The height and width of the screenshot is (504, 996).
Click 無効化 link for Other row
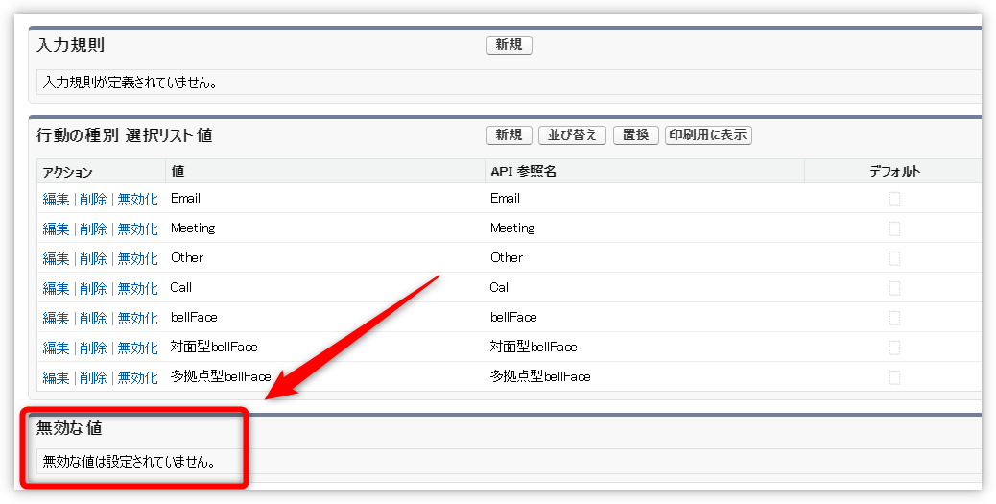pos(138,258)
